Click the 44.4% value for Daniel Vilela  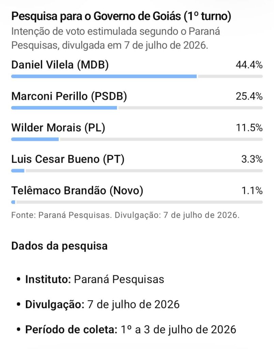249,65
